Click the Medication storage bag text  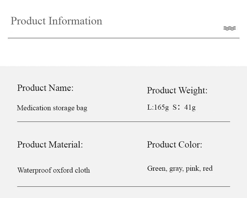52,108
